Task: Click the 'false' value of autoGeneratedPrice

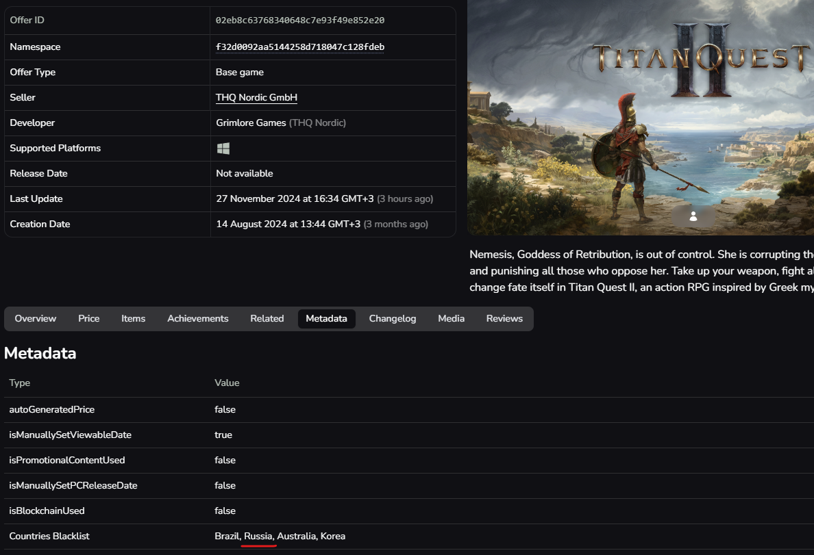Action: (x=225, y=410)
